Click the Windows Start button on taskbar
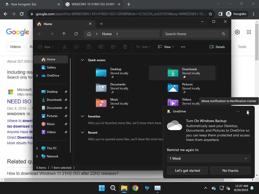 pyautogui.click(x=102, y=188)
